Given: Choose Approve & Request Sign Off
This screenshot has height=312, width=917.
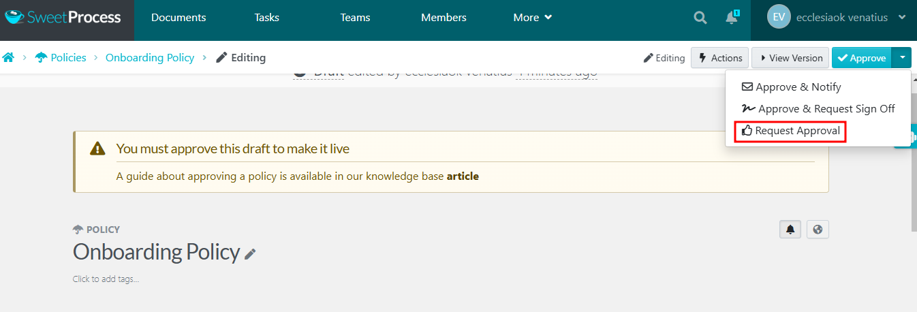Looking at the screenshot, I should pos(818,108).
